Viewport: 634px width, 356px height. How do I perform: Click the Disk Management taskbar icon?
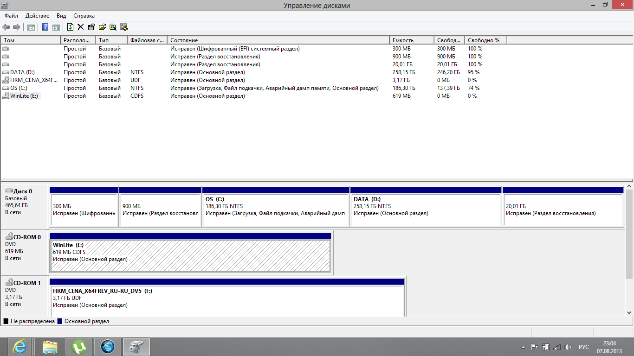[x=136, y=347]
